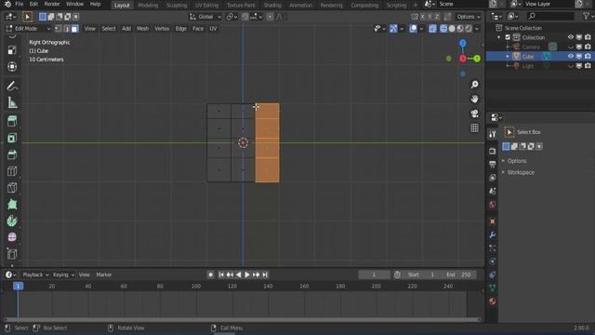
Task: Click the current frame number field
Action: pos(374,275)
